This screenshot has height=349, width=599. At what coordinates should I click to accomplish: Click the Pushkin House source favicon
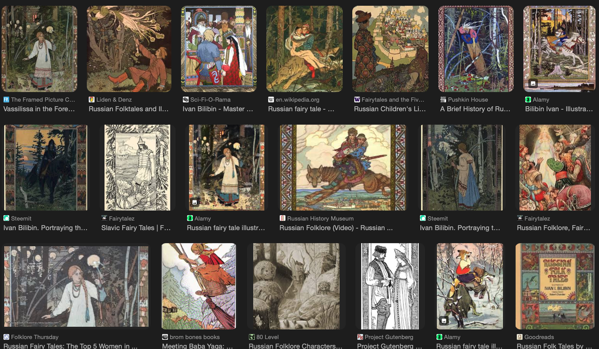click(443, 100)
